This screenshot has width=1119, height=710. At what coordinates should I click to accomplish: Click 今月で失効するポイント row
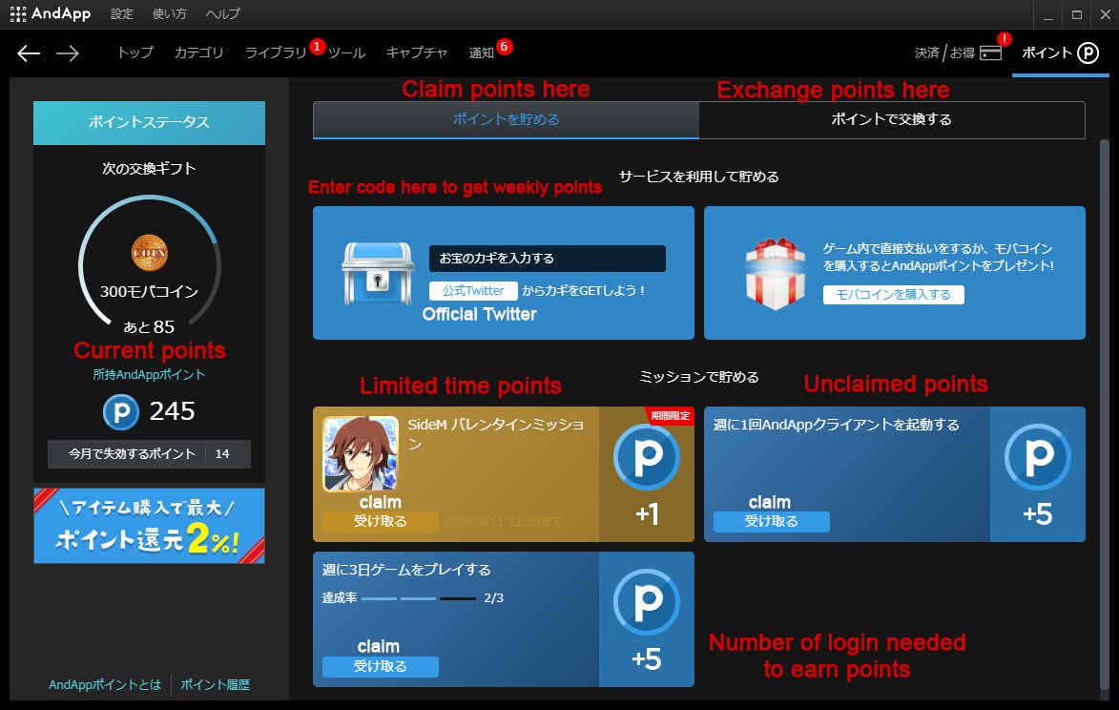pyautogui.click(x=149, y=454)
